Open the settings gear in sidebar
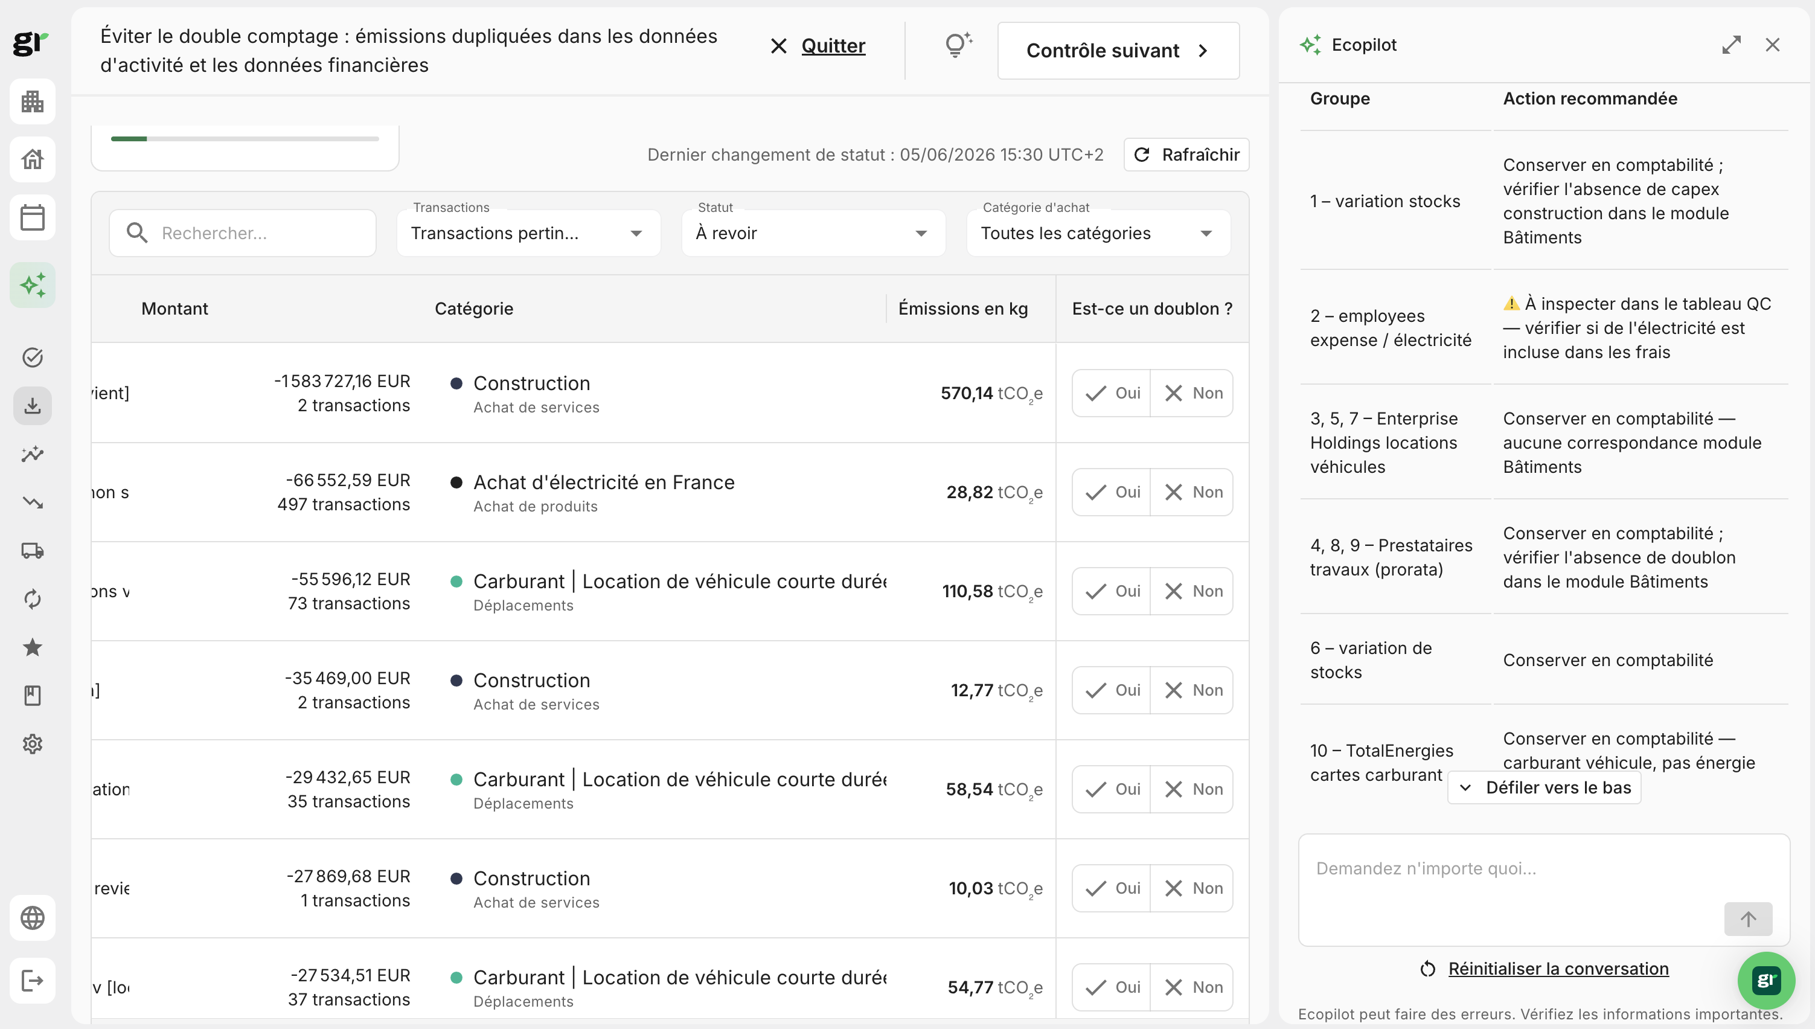The image size is (1815, 1029). [33, 744]
